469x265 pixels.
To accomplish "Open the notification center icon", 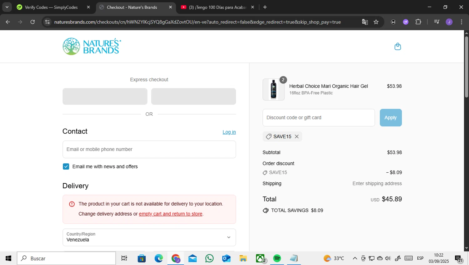I will [x=459, y=259].
